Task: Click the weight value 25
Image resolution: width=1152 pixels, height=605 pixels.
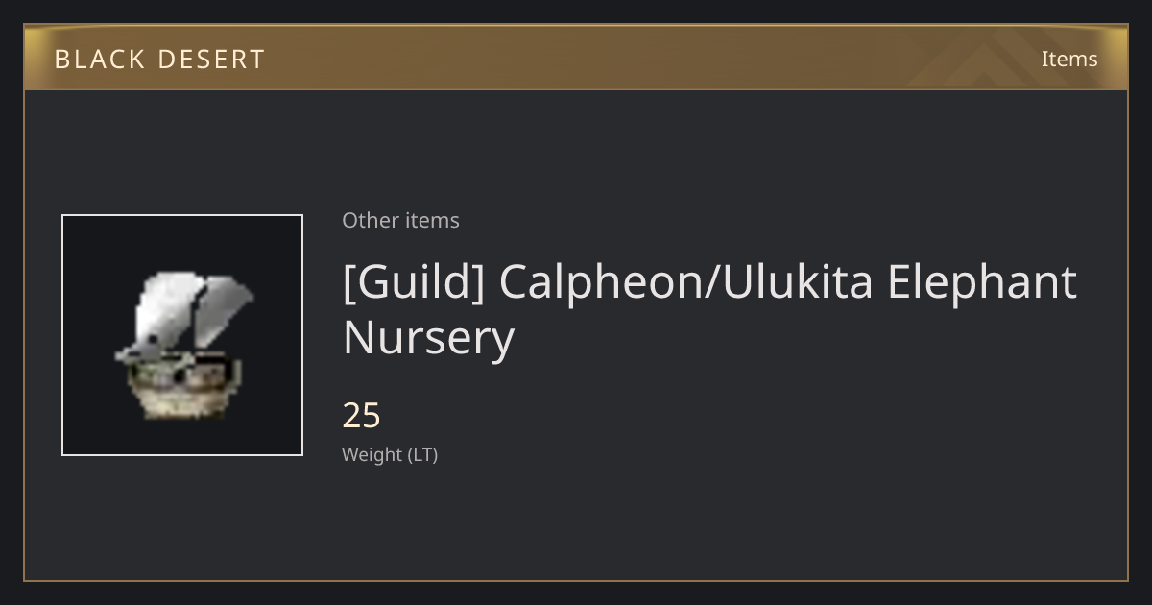Action: tap(362, 416)
